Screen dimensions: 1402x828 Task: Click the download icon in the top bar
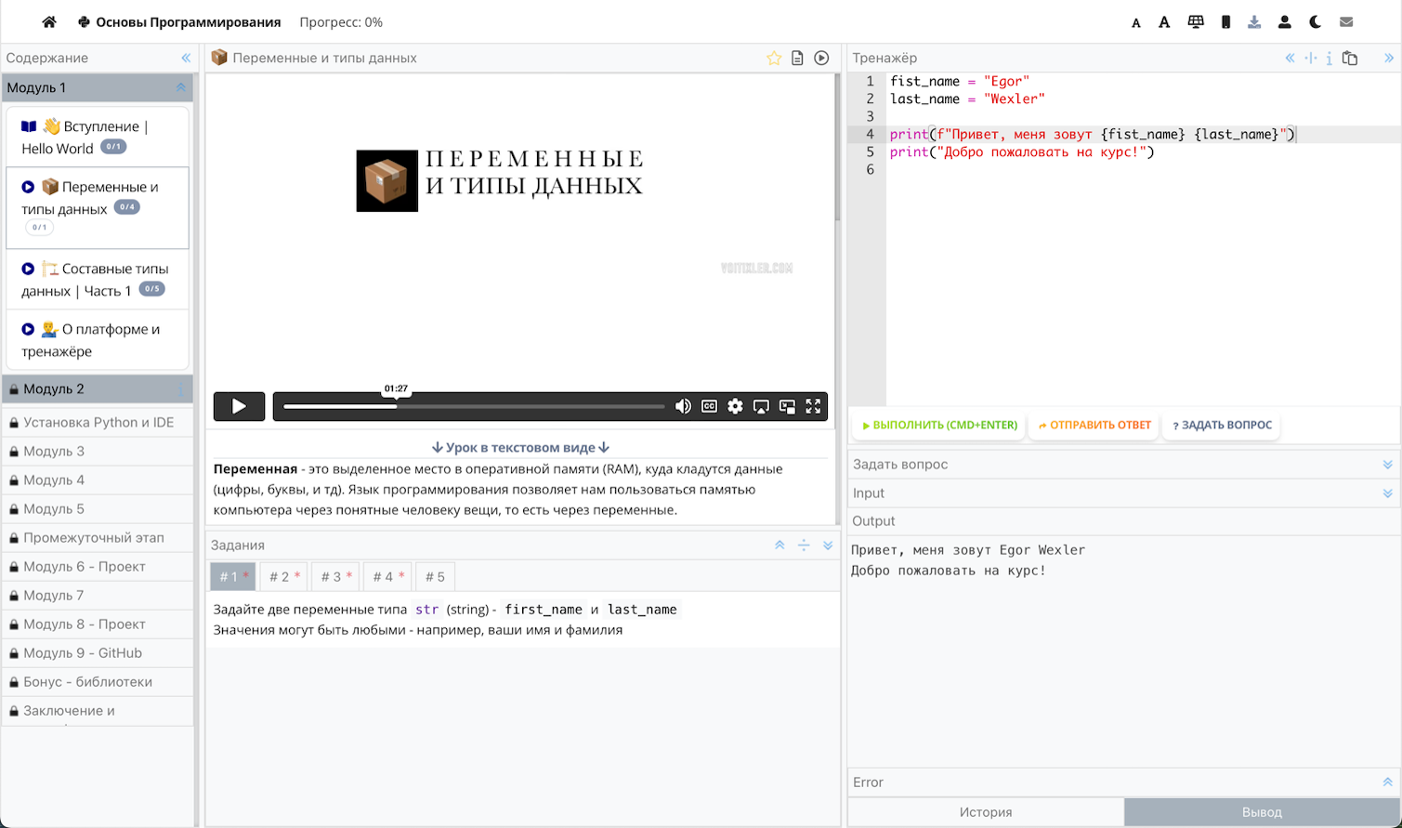pyautogui.click(x=1254, y=22)
